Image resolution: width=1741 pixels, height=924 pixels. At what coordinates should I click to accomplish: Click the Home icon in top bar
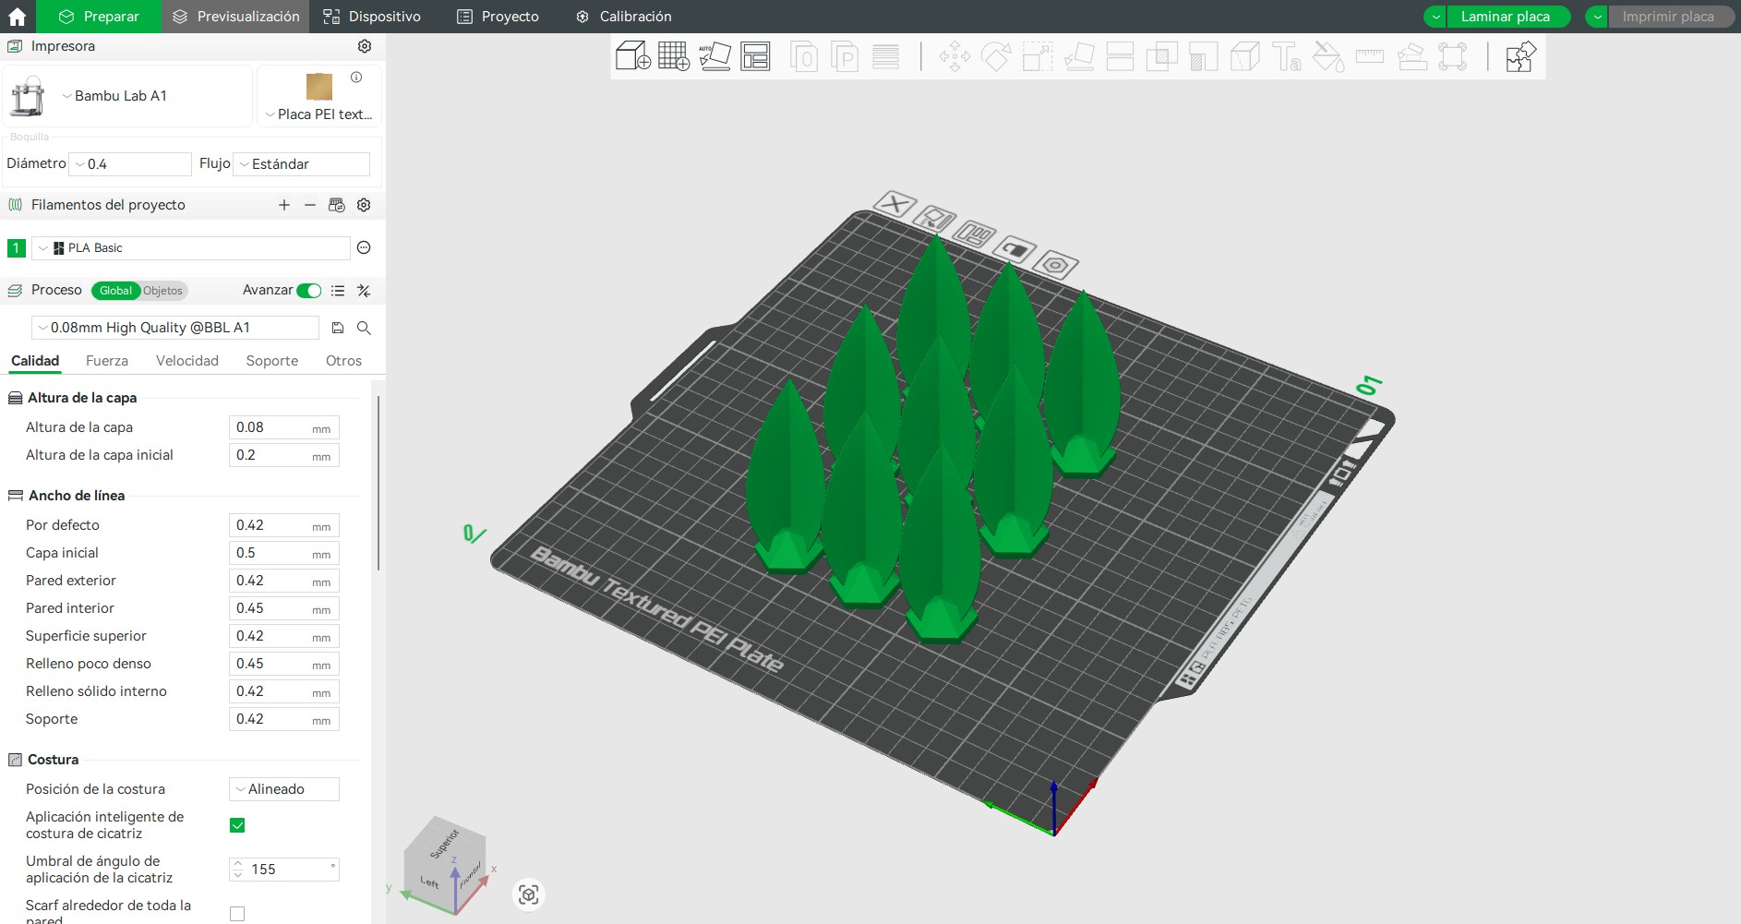[x=17, y=17]
